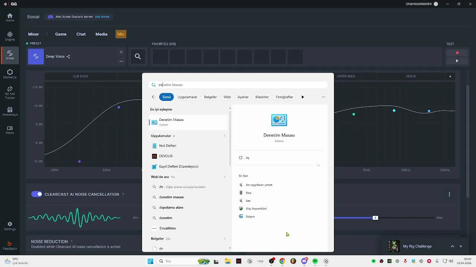Open Spotify from the taskbar

pyautogui.click(x=315, y=261)
